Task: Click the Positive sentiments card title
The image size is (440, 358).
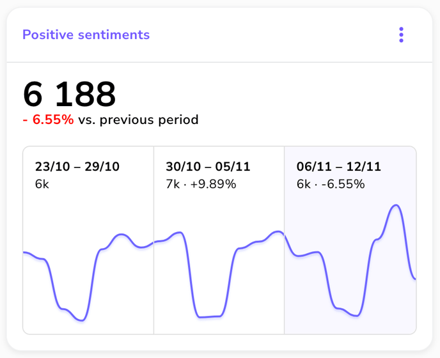Action: coord(86,35)
